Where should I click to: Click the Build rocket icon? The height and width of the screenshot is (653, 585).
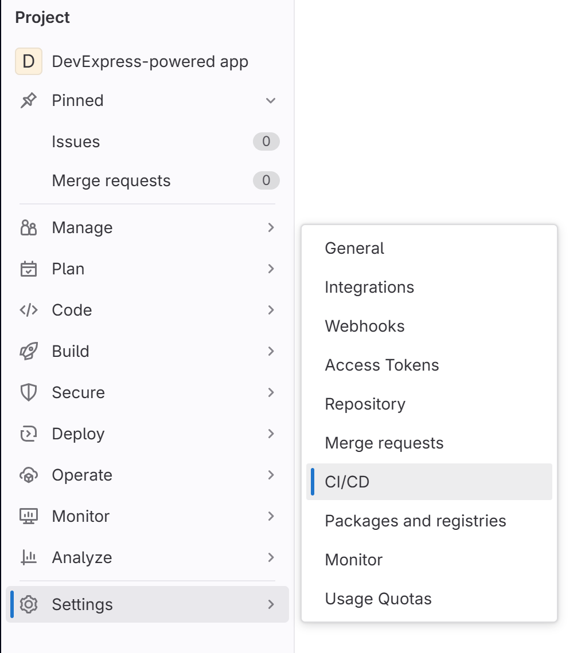point(28,352)
